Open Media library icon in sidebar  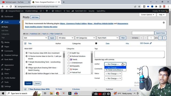pyautogui.click(x=2, y=42)
